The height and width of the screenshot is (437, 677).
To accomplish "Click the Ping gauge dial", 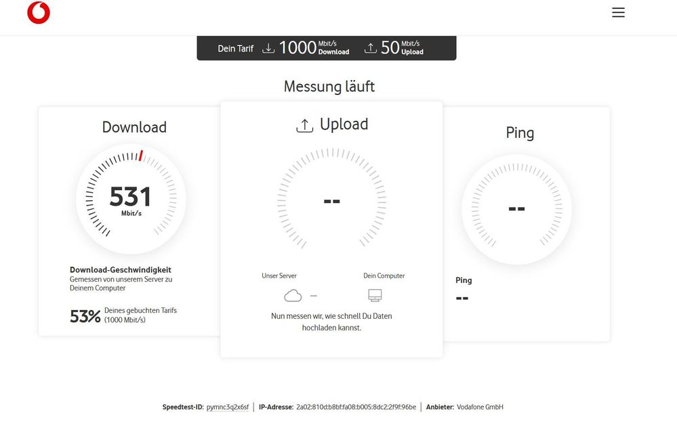I will [x=516, y=208].
